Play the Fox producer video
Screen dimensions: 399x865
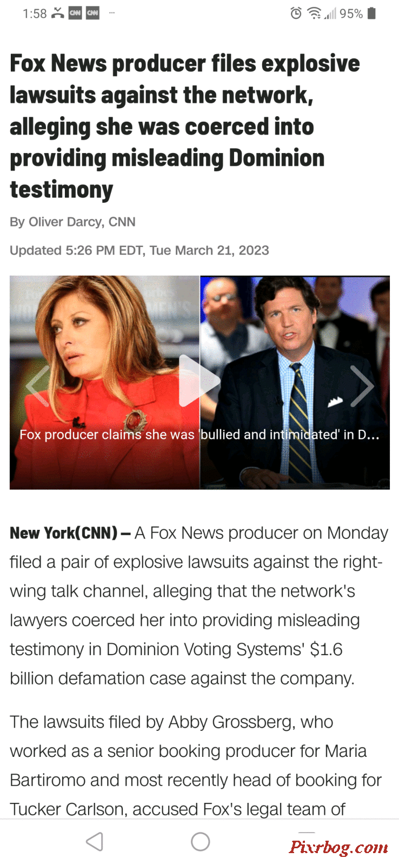[199, 381]
